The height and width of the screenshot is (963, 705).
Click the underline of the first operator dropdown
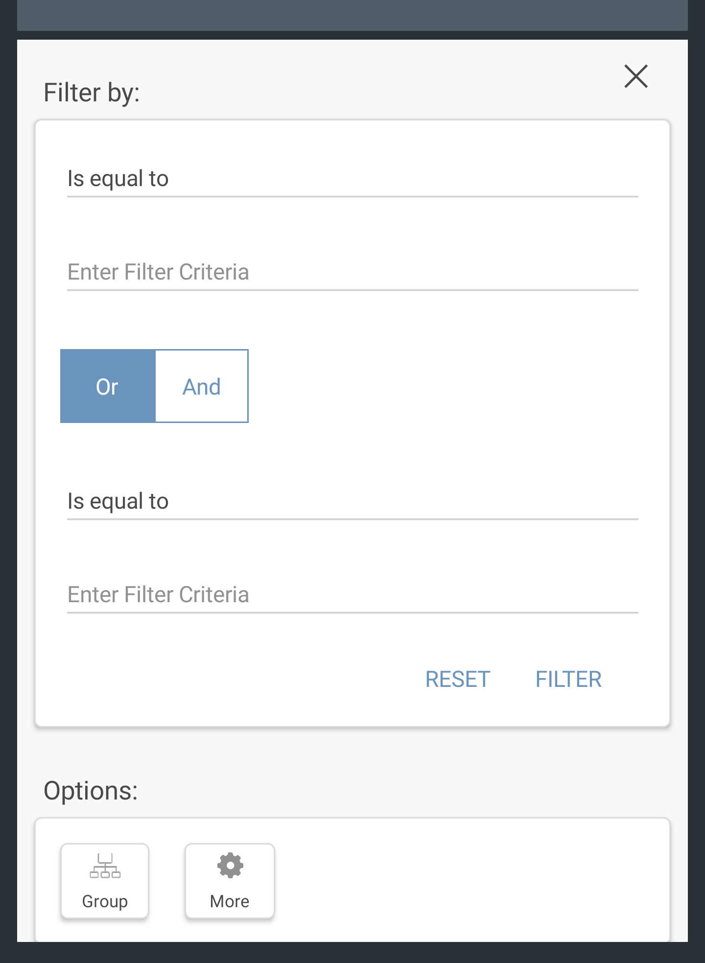point(352,197)
